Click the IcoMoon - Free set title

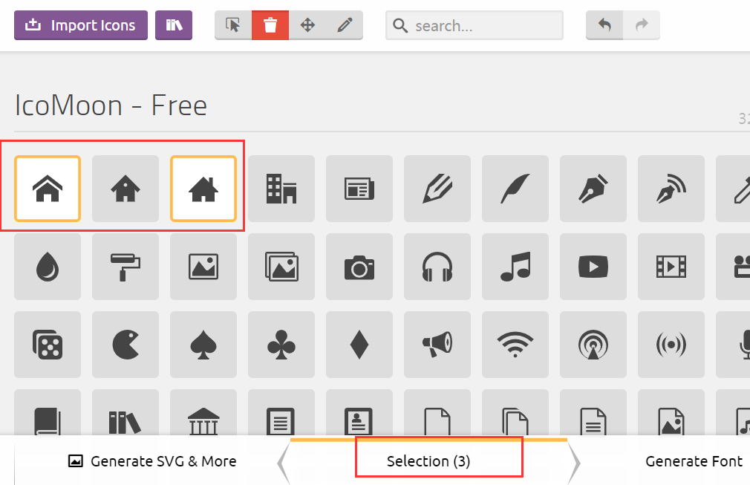coord(111,105)
